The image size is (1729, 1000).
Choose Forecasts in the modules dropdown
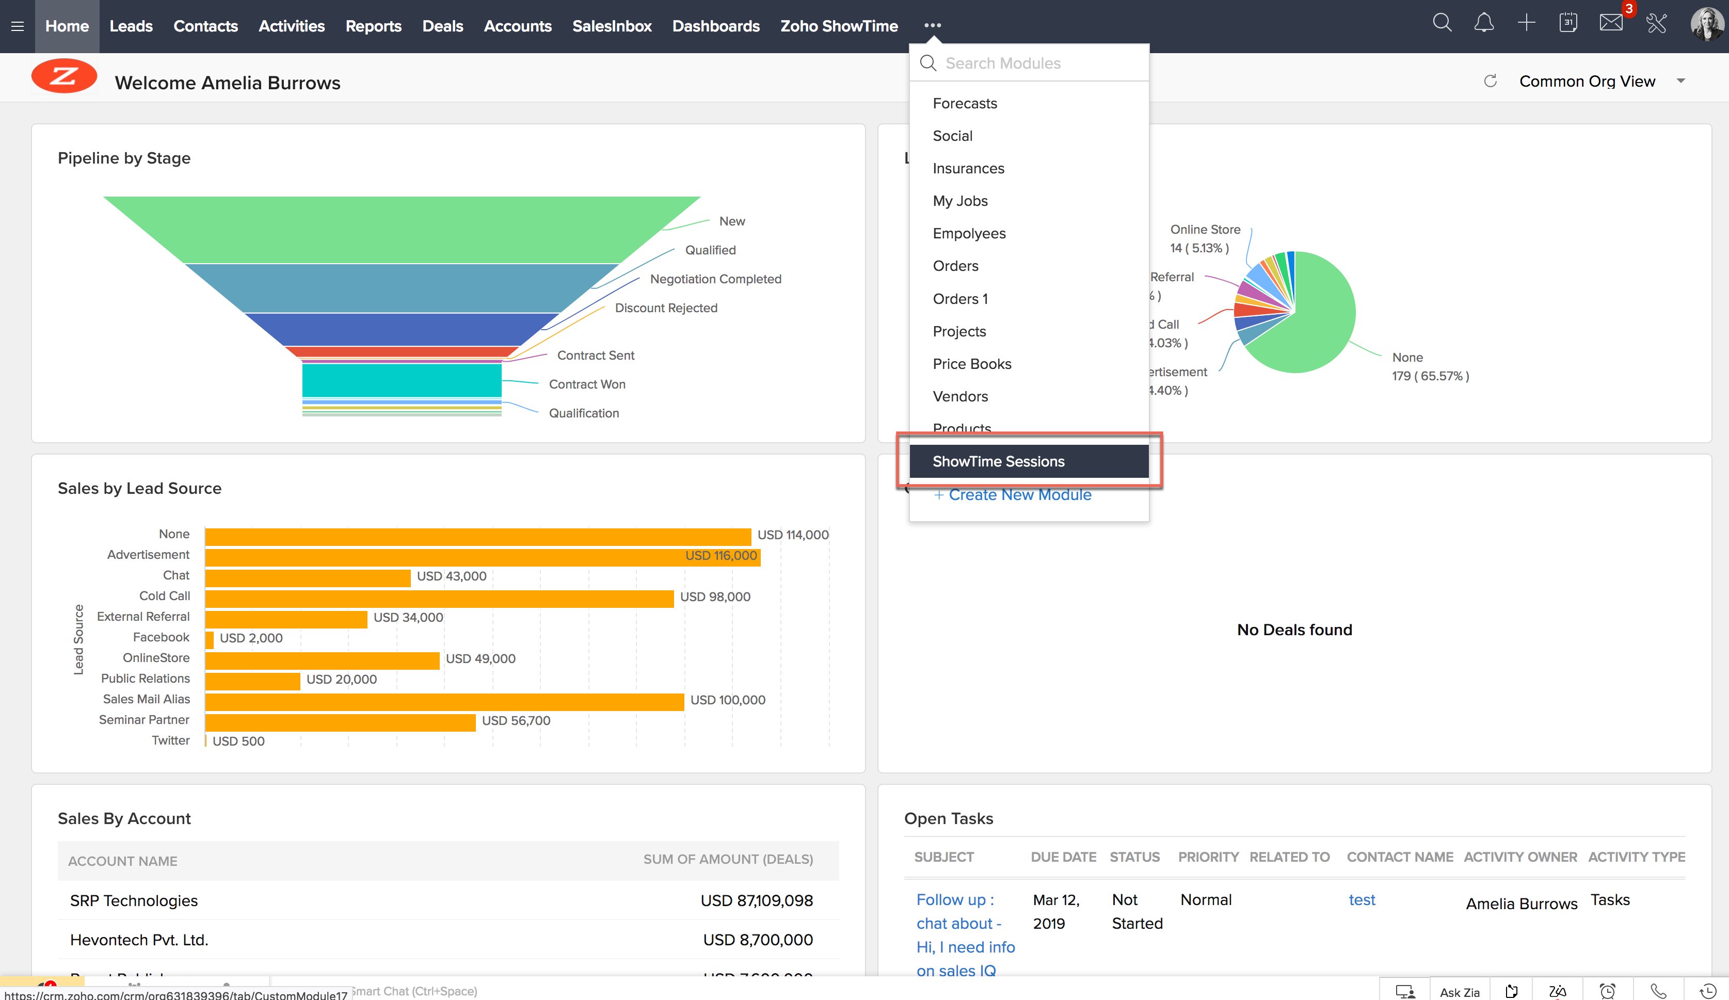point(965,104)
